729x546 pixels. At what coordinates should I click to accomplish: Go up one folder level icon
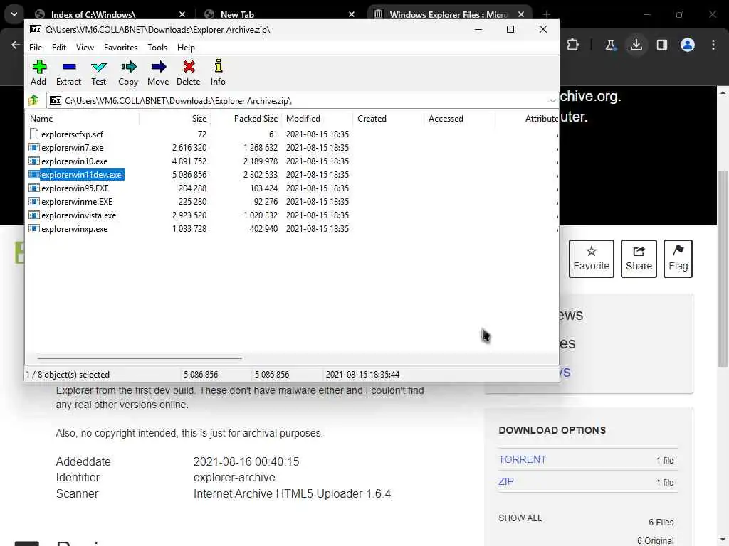click(x=33, y=100)
